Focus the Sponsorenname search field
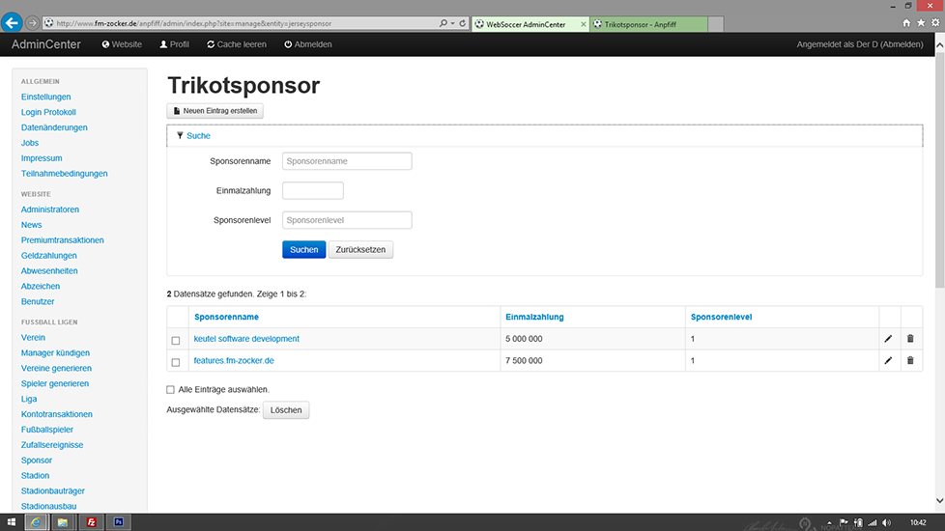Image resolution: width=945 pixels, height=531 pixels. point(347,161)
